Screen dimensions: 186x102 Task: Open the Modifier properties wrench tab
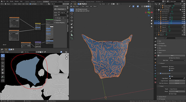155,65
